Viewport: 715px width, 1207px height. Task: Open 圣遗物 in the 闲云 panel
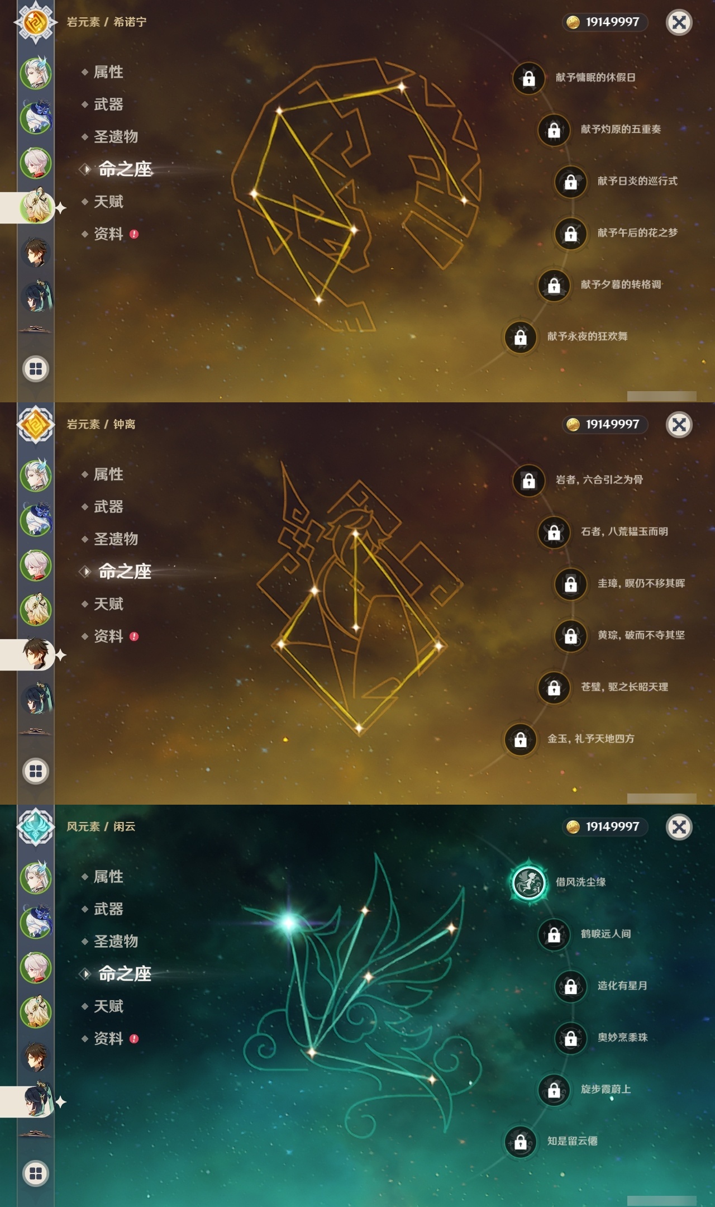[116, 942]
